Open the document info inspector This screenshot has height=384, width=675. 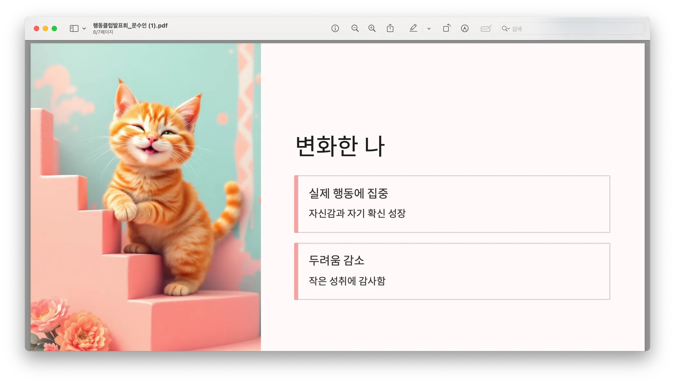(x=335, y=28)
